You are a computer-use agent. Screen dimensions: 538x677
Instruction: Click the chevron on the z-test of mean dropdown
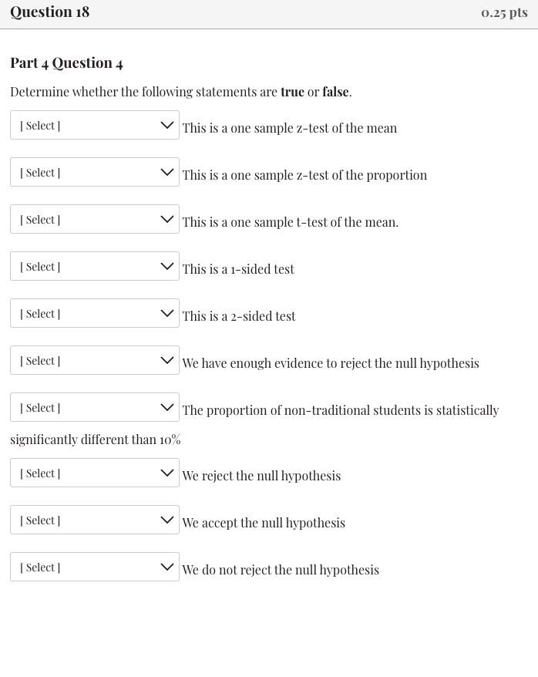point(167,124)
